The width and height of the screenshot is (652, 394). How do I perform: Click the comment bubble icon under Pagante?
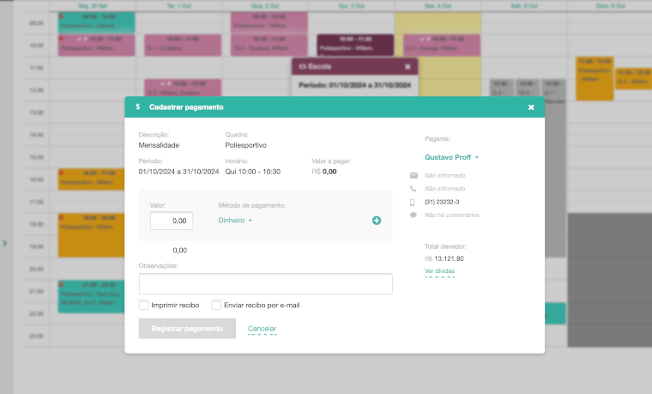(x=414, y=215)
